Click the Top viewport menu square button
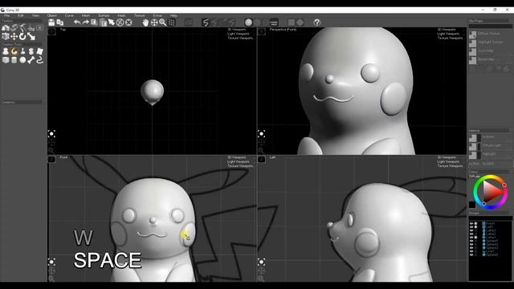Viewport: 514px width, 289px height. click(x=51, y=31)
